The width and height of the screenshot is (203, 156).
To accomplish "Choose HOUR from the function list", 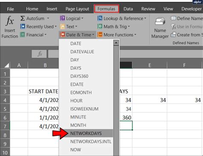I will pos(86,101).
